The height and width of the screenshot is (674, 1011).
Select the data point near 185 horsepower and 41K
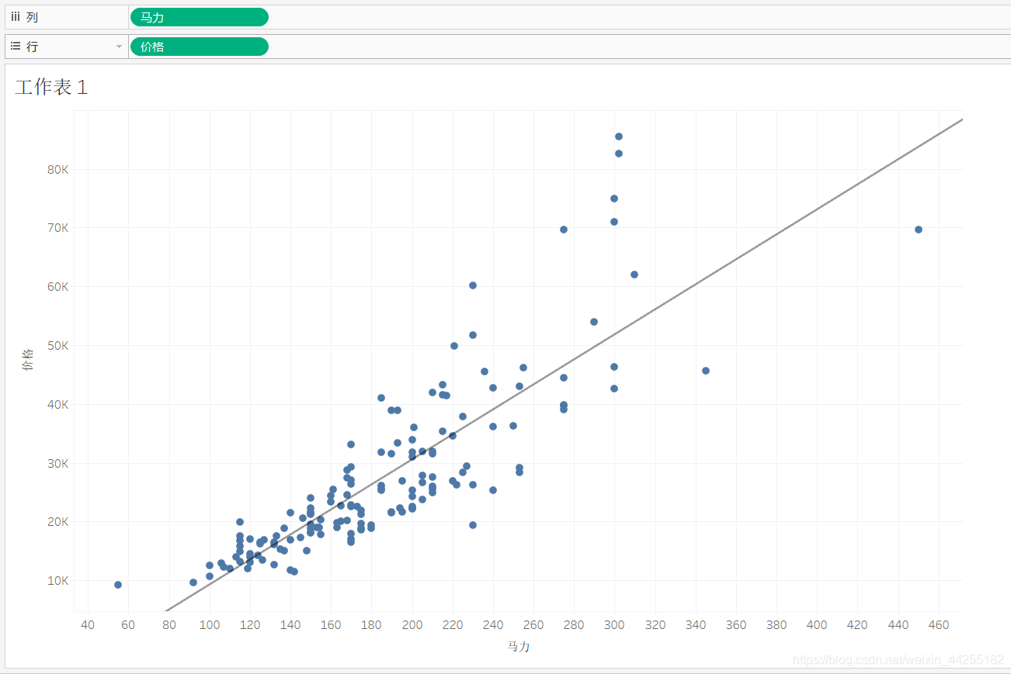[381, 398]
